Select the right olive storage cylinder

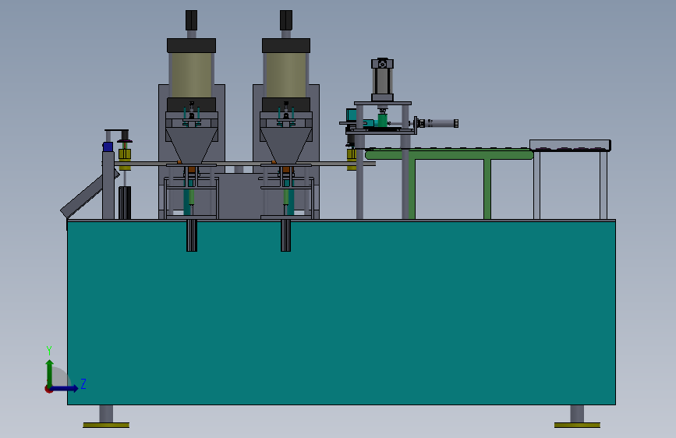coord(286,75)
